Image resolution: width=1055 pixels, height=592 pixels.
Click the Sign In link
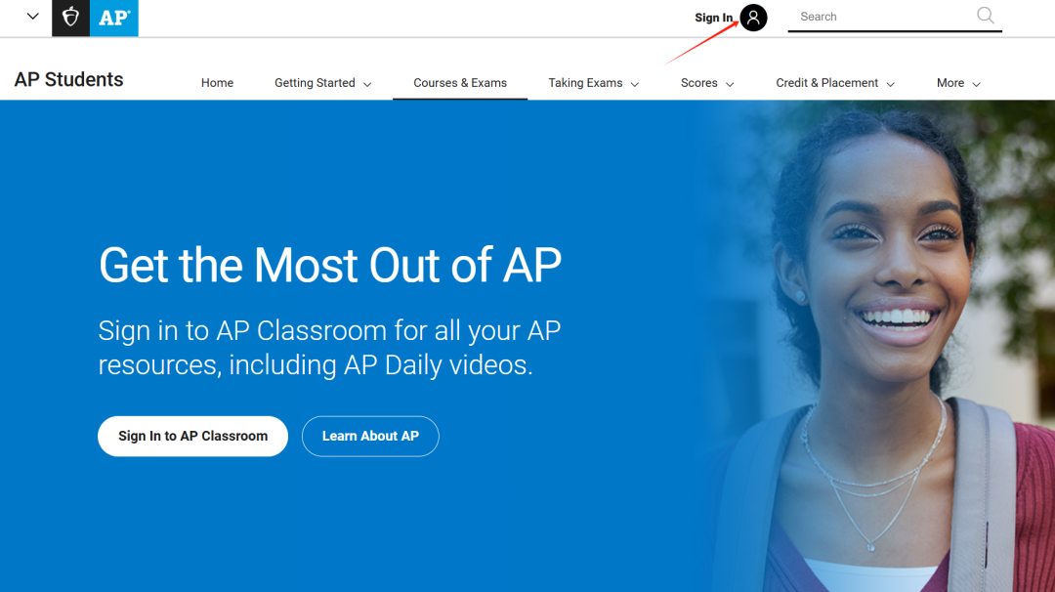(x=713, y=18)
